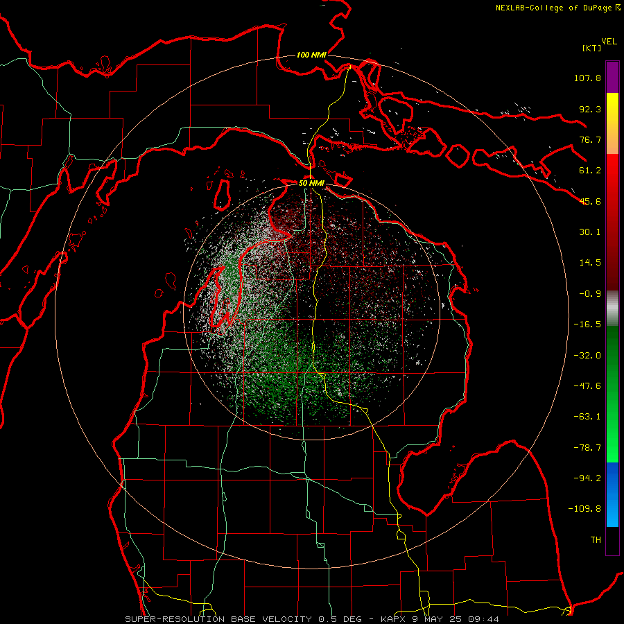Image resolution: width=624 pixels, height=624 pixels.
Task: Click the -47.6 legend value
Action: point(587,386)
